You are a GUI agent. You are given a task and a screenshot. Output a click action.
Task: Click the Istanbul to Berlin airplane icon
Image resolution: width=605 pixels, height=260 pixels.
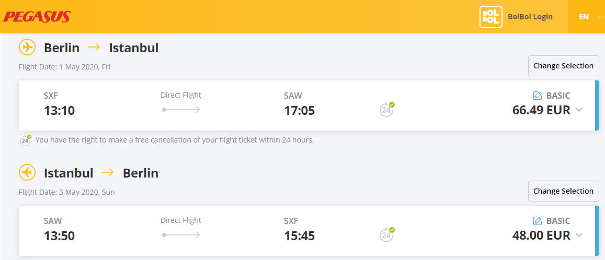tap(27, 173)
